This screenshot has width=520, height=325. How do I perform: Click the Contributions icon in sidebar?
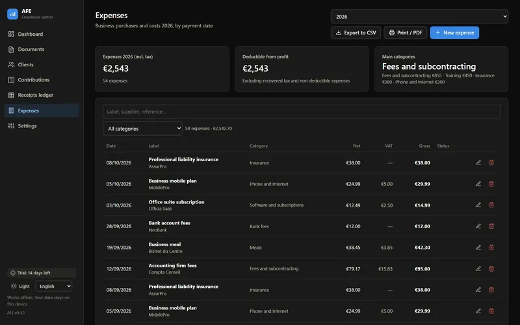click(11, 79)
